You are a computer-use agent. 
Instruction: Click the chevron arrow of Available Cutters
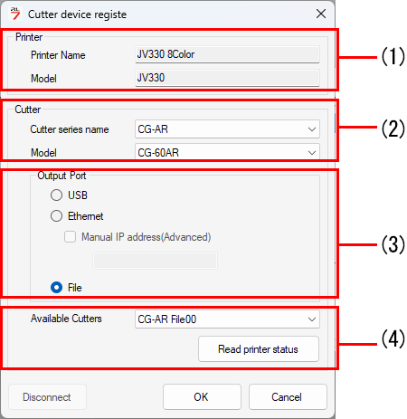click(x=312, y=319)
